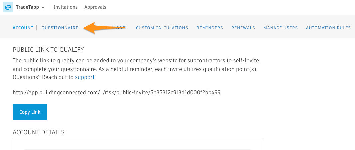
Task: Click the PUBLIC LINK TO QUALIFY heading
Action: point(48,50)
